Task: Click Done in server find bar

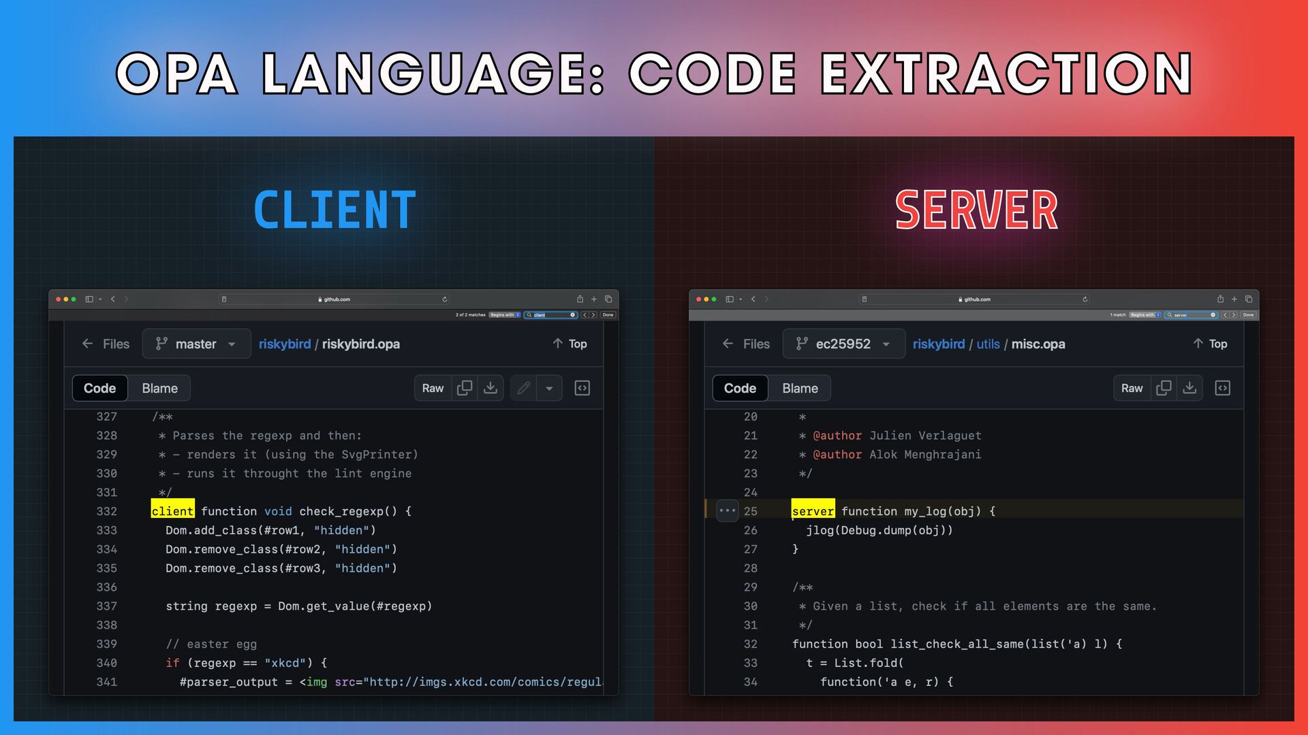Action: click(x=1248, y=314)
